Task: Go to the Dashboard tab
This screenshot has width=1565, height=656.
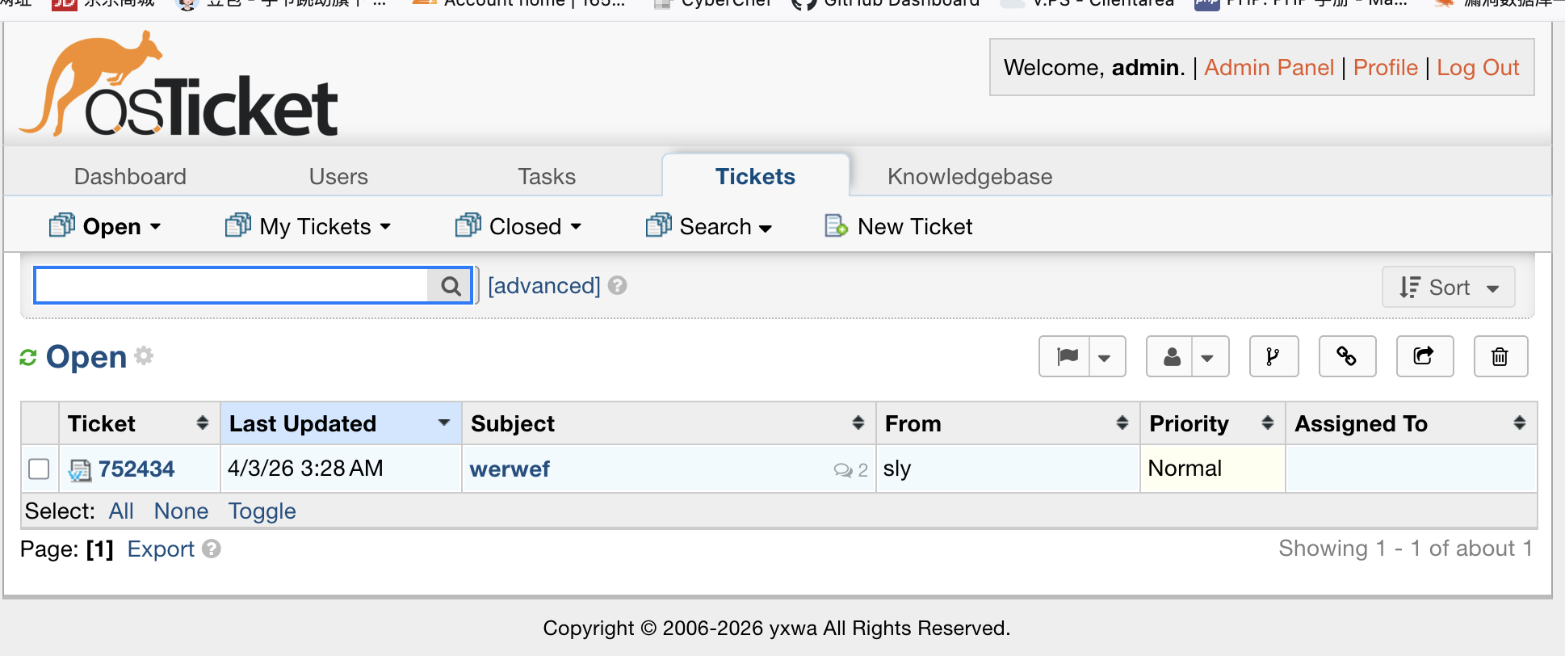Action: (x=130, y=177)
